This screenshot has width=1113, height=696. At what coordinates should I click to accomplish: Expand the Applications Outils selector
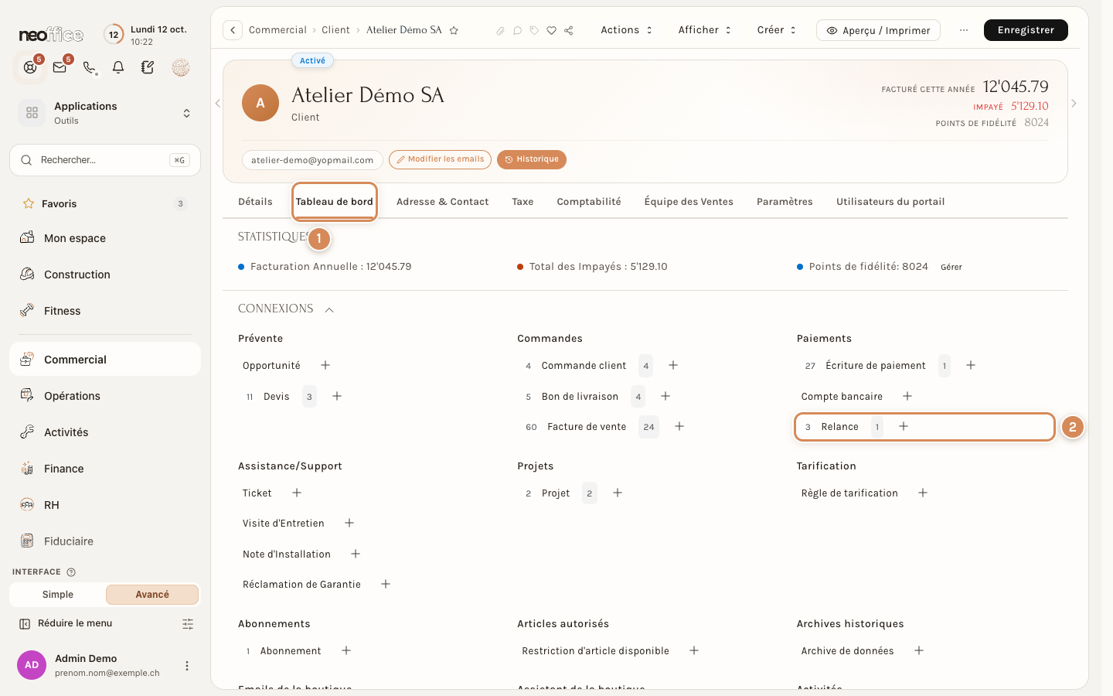105,113
